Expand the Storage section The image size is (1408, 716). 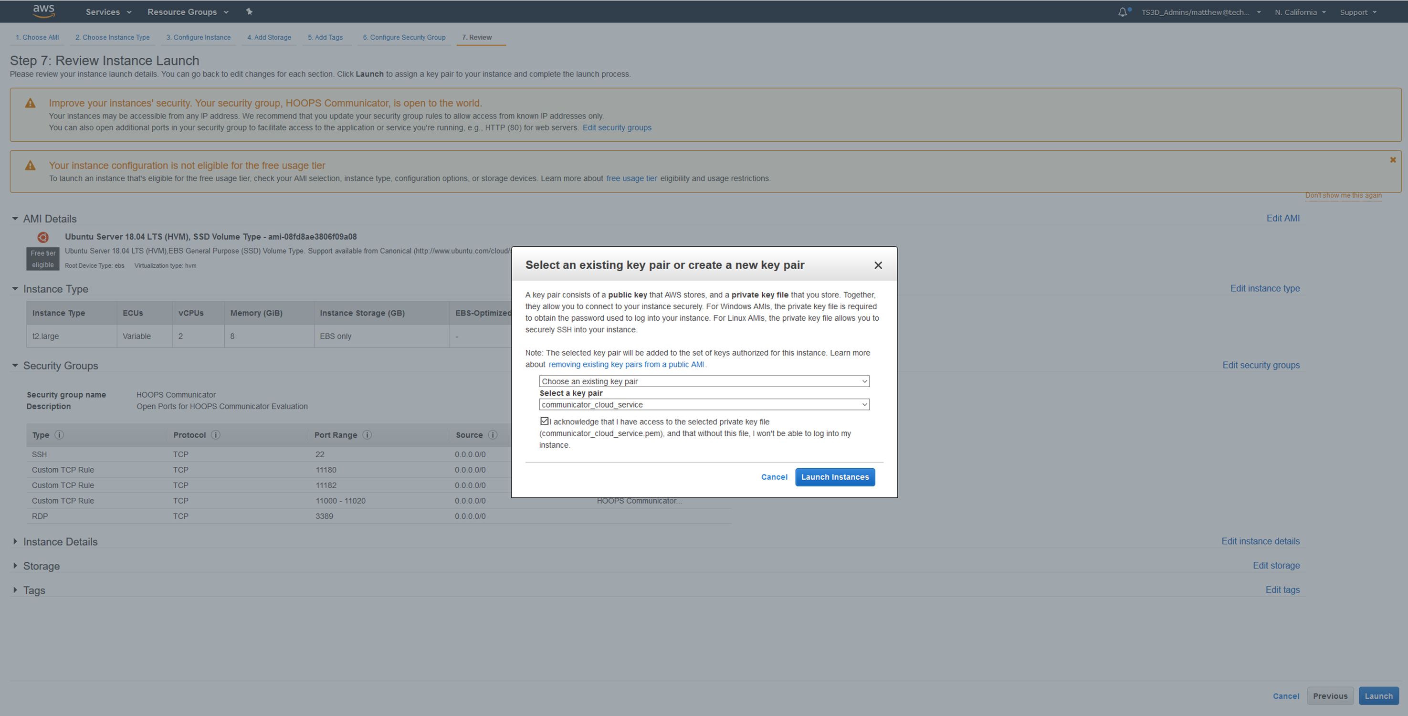pos(15,566)
